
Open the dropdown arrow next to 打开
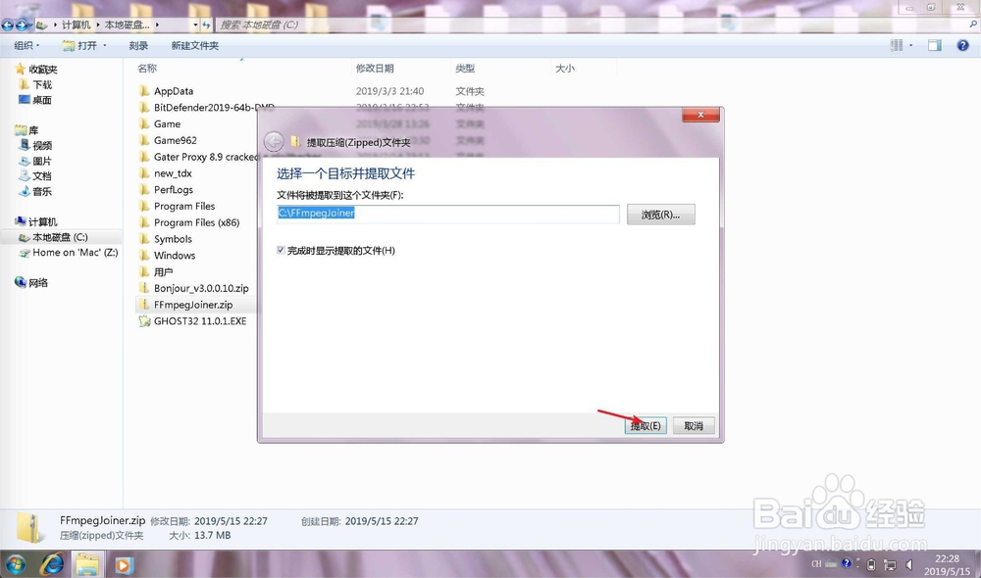[105, 46]
